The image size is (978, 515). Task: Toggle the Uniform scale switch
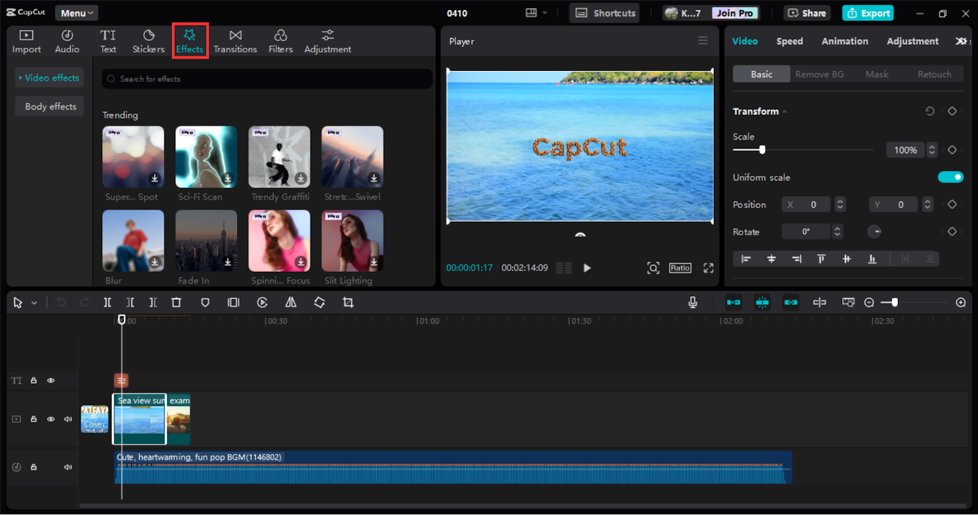click(950, 177)
